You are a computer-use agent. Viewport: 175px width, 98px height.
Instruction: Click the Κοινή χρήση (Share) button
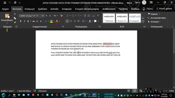pyautogui.click(x=164, y=9)
